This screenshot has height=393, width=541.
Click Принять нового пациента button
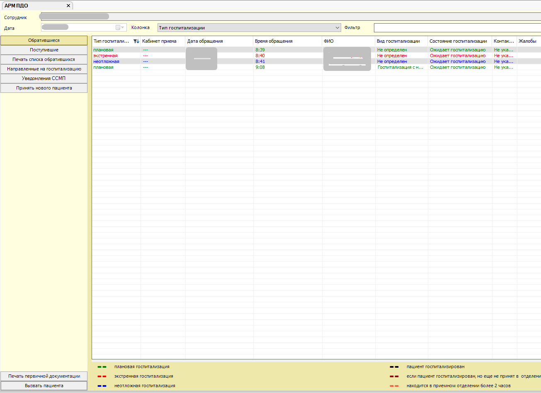[44, 88]
